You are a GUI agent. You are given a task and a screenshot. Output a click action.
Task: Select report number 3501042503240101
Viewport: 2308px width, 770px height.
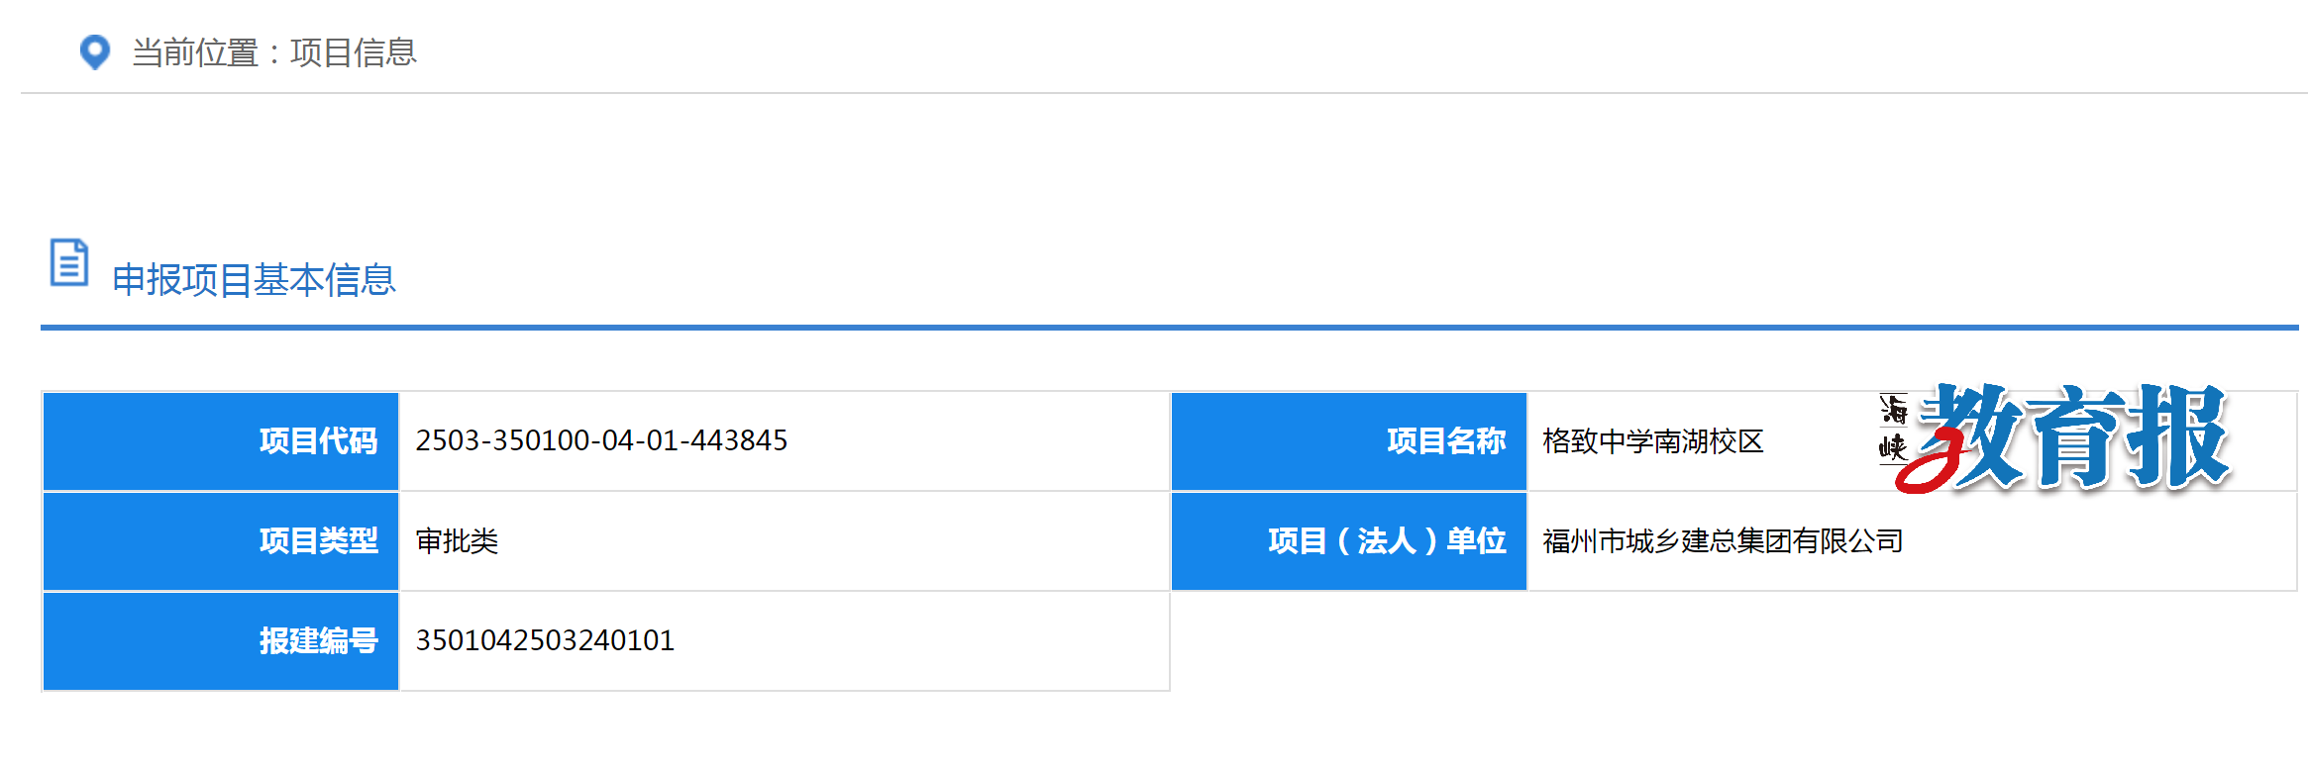click(545, 640)
